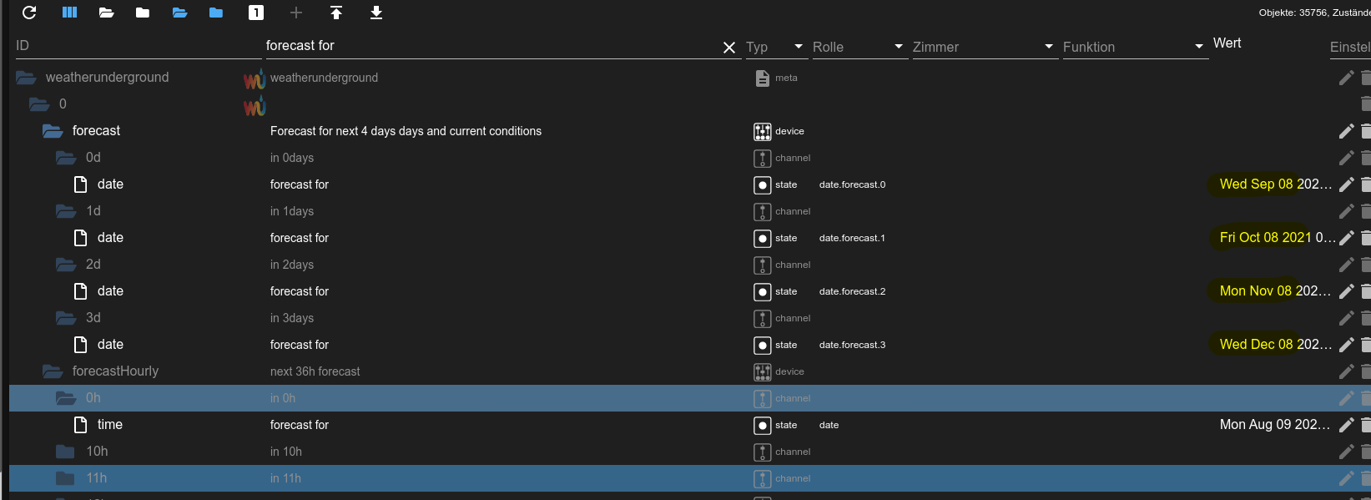Collapse the weatherunderground folder

coord(26,78)
